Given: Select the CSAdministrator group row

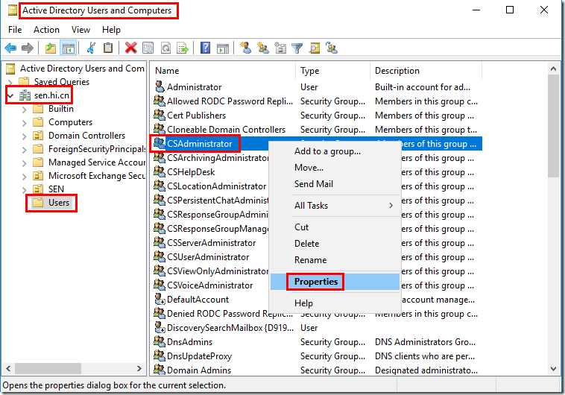Looking at the screenshot, I should click(x=199, y=143).
